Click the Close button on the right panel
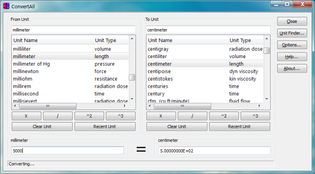 pos(292,21)
